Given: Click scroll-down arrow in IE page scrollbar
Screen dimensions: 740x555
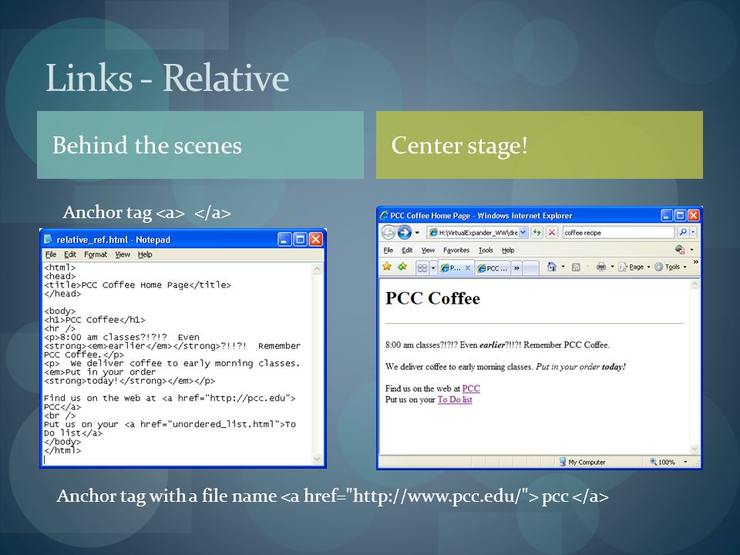Looking at the screenshot, I should tap(695, 449).
